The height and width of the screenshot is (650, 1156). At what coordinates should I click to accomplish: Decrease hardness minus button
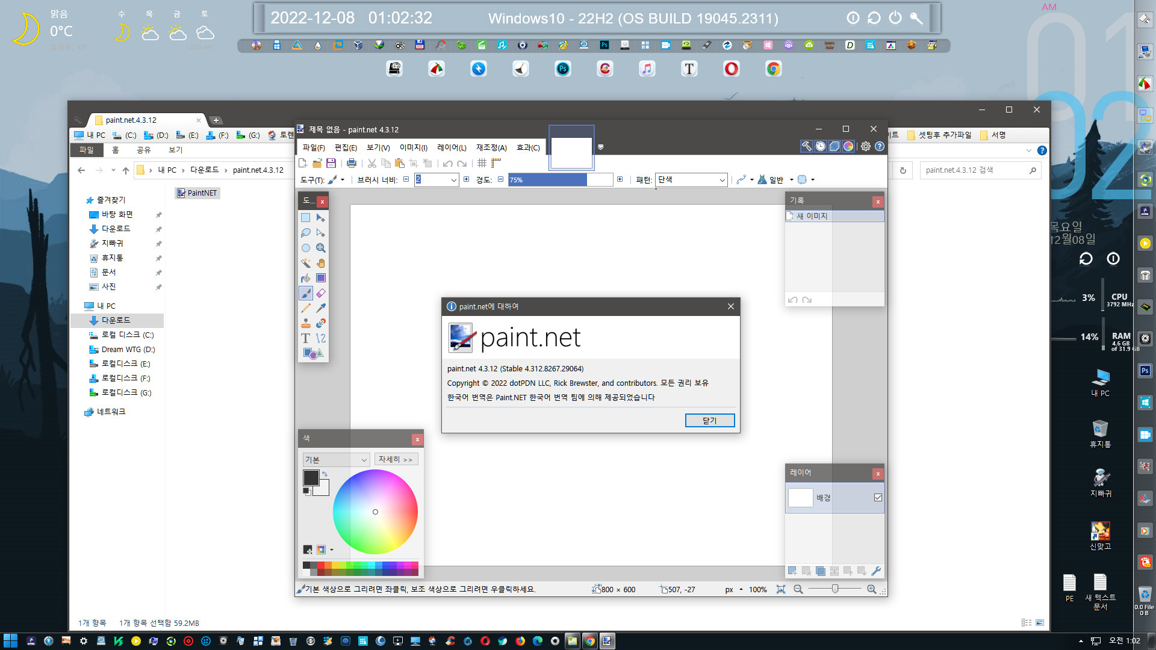(x=500, y=179)
